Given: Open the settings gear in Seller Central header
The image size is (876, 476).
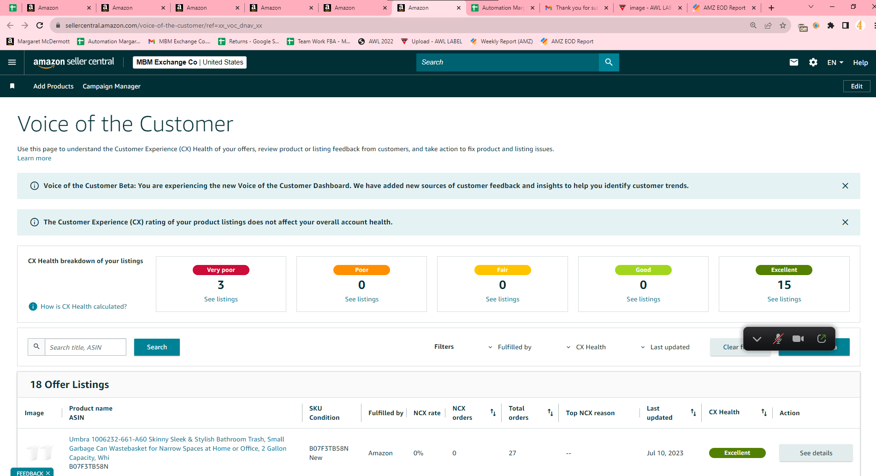Looking at the screenshot, I should (x=813, y=62).
